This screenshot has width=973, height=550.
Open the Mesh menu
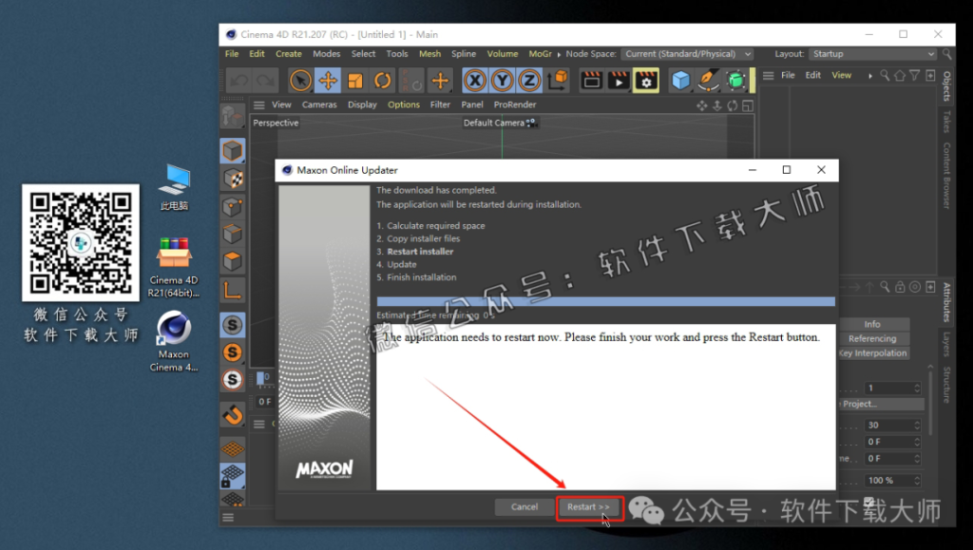[429, 54]
